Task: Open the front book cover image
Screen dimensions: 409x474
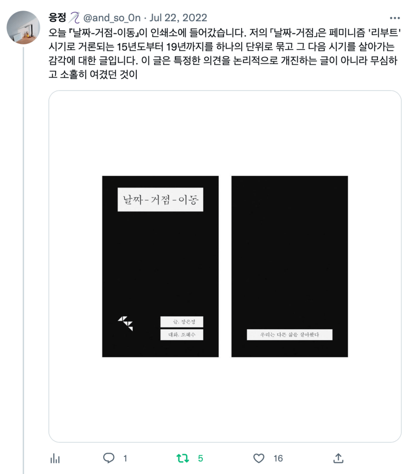Action: click(160, 266)
